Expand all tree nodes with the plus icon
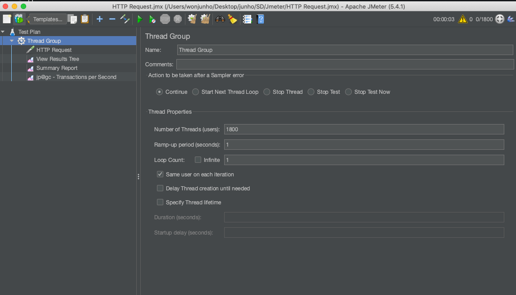This screenshot has width=516, height=295. pyautogui.click(x=100, y=19)
